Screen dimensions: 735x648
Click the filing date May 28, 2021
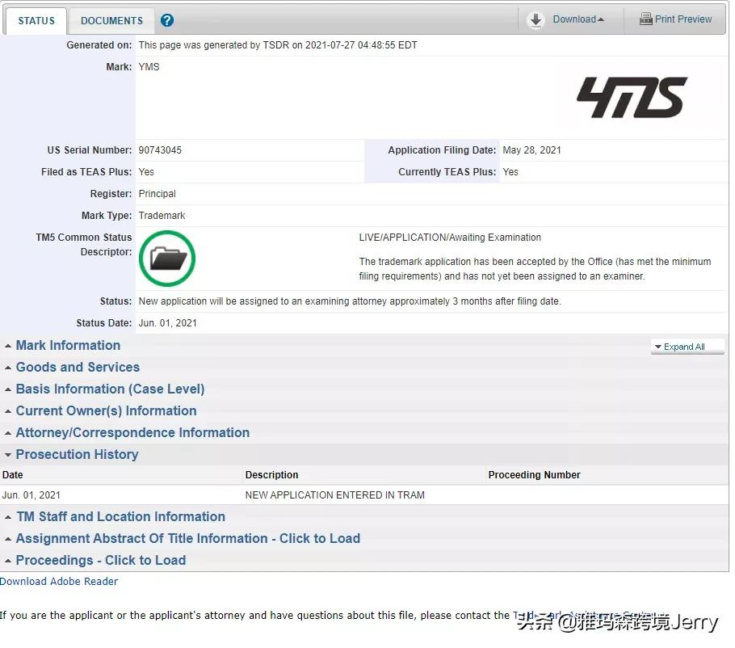(x=531, y=150)
